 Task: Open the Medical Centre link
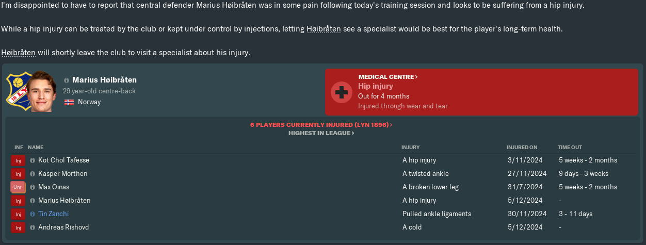tap(387, 77)
